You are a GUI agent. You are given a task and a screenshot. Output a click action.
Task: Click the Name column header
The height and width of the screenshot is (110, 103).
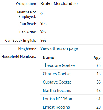48,58
